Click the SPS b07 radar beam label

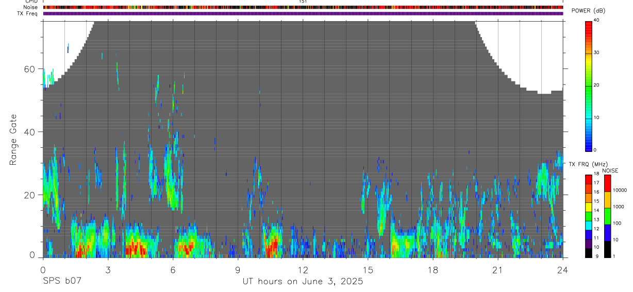(x=62, y=281)
